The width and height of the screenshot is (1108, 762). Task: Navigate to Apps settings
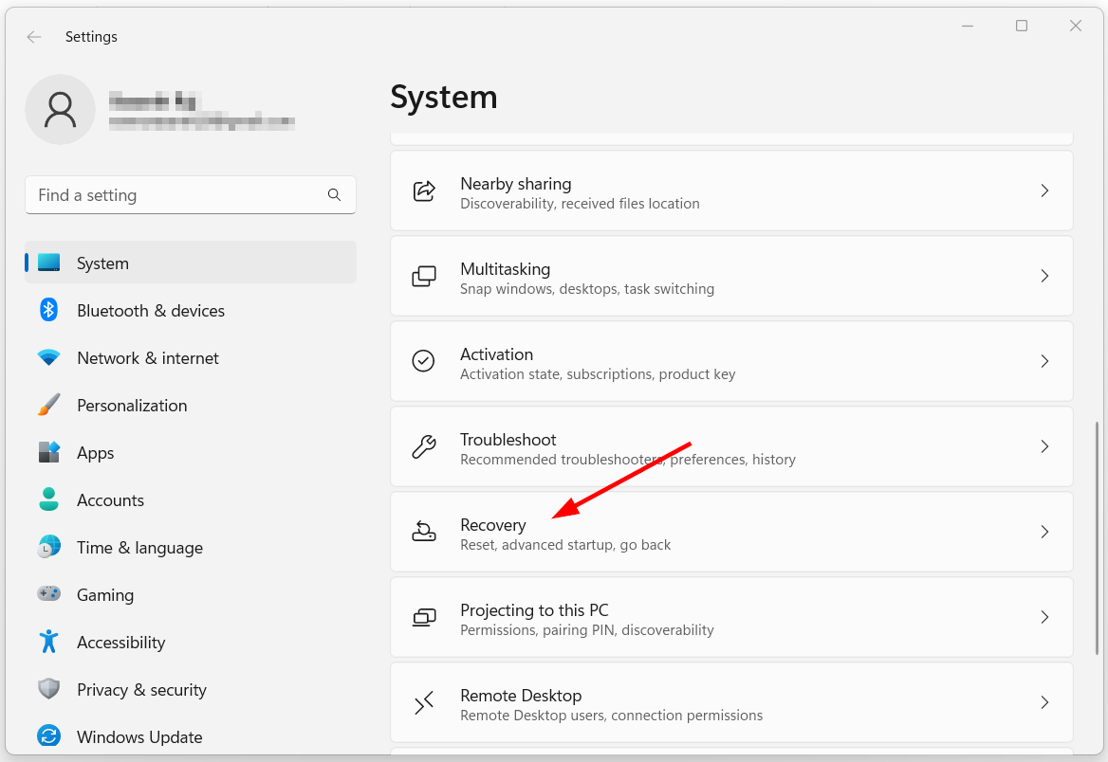(191, 452)
